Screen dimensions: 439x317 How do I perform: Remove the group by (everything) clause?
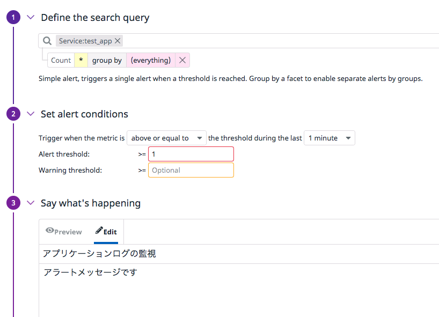click(x=182, y=60)
